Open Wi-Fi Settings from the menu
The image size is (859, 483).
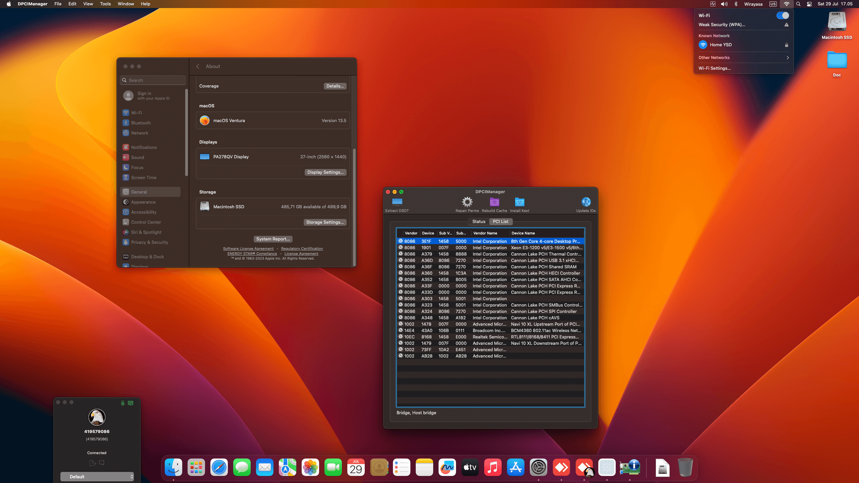[x=714, y=68]
